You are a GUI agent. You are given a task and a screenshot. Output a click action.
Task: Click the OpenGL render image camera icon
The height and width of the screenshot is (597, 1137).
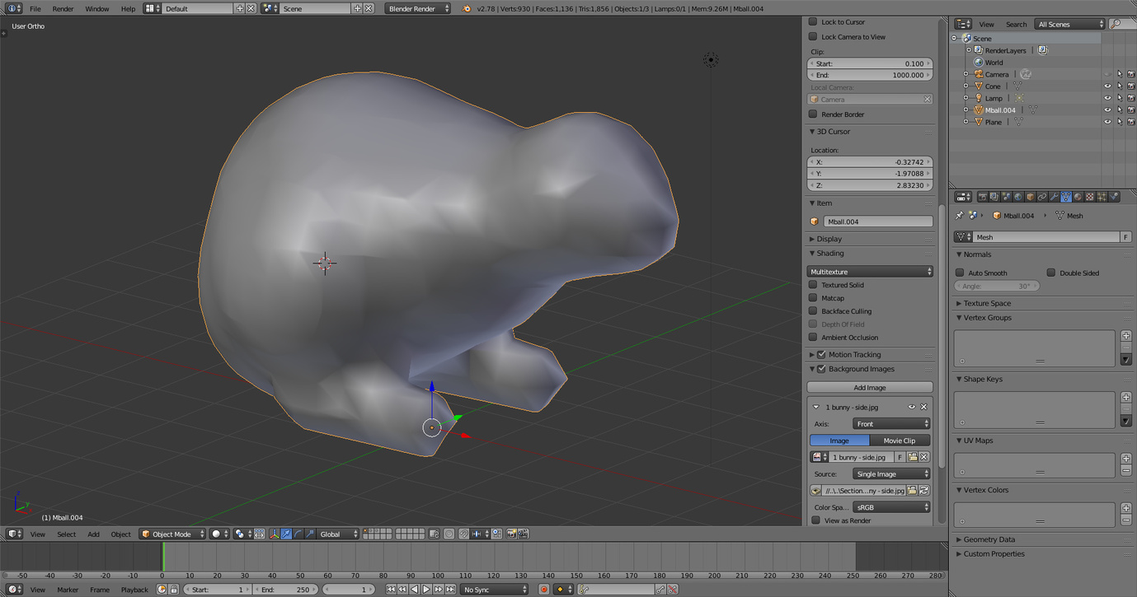[511, 534]
